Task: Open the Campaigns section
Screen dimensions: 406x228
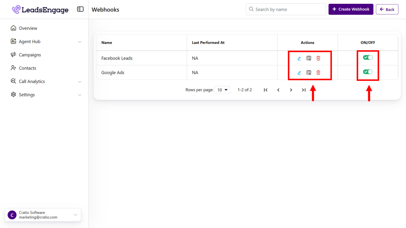Action: (x=30, y=55)
